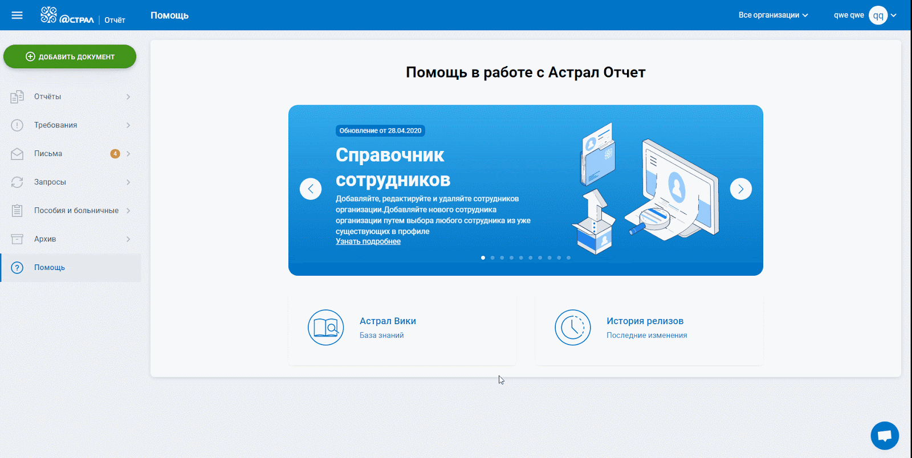Click the Помощь page title in header

(x=169, y=15)
